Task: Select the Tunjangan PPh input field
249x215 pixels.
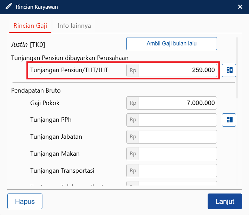Action: pyautogui.click(x=177, y=120)
